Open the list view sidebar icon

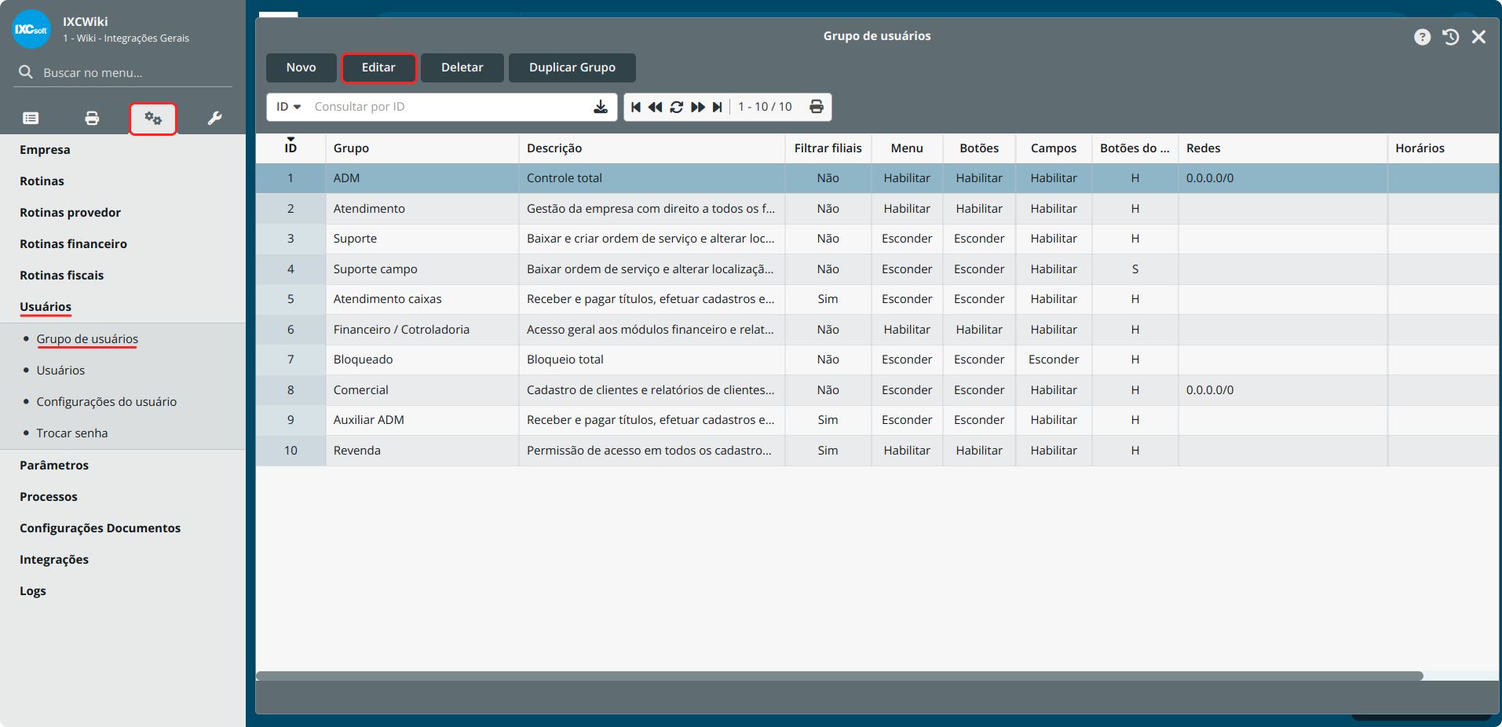point(31,119)
